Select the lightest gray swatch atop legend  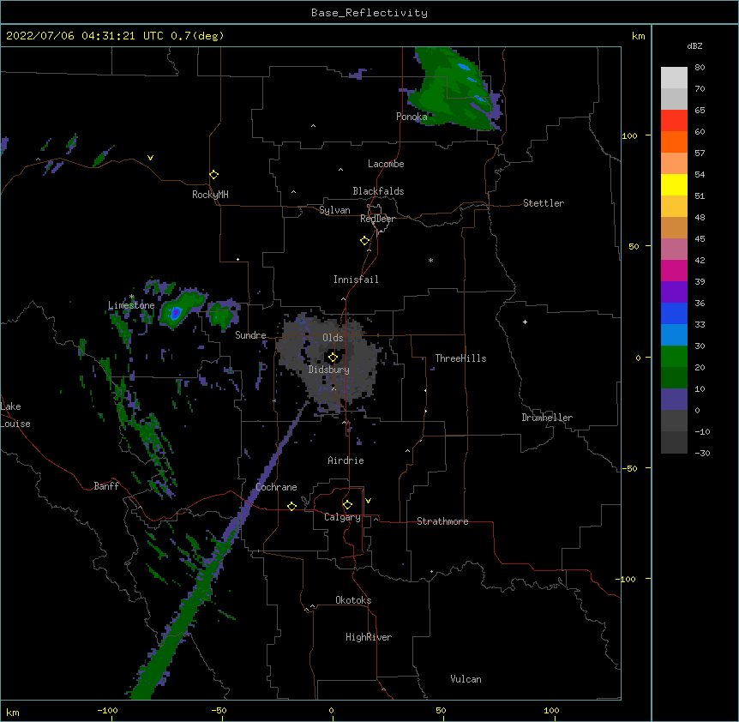click(x=674, y=78)
